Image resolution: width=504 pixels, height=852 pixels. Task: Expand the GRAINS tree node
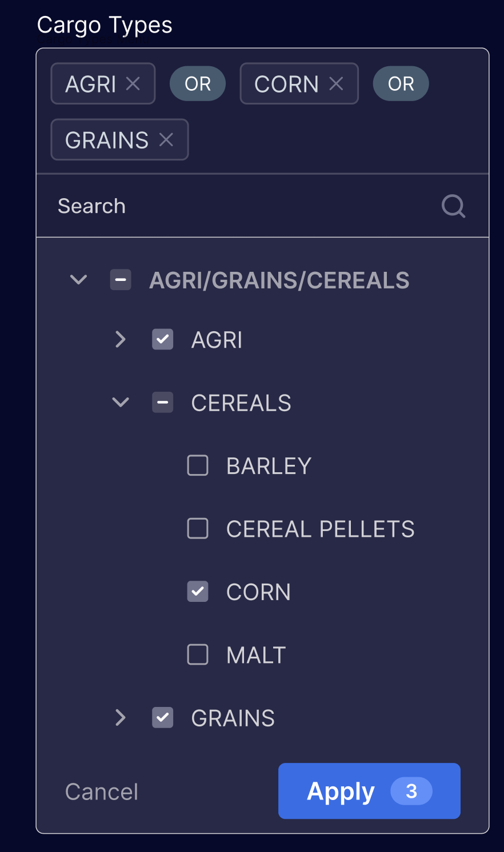120,718
